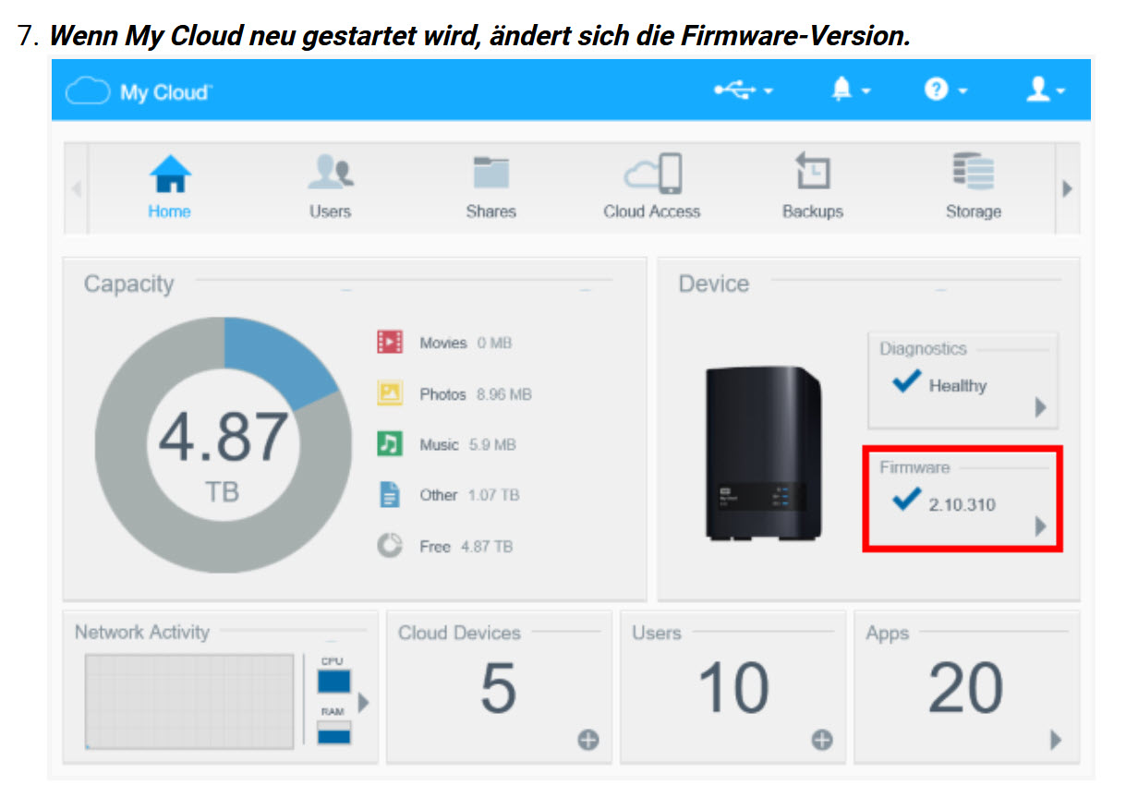Click the Music category icon
Image resolution: width=1126 pixels, height=797 pixels.
pyautogui.click(x=390, y=444)
